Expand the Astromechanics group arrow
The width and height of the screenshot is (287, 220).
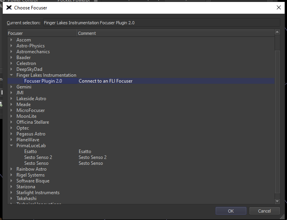pos(11,51)
